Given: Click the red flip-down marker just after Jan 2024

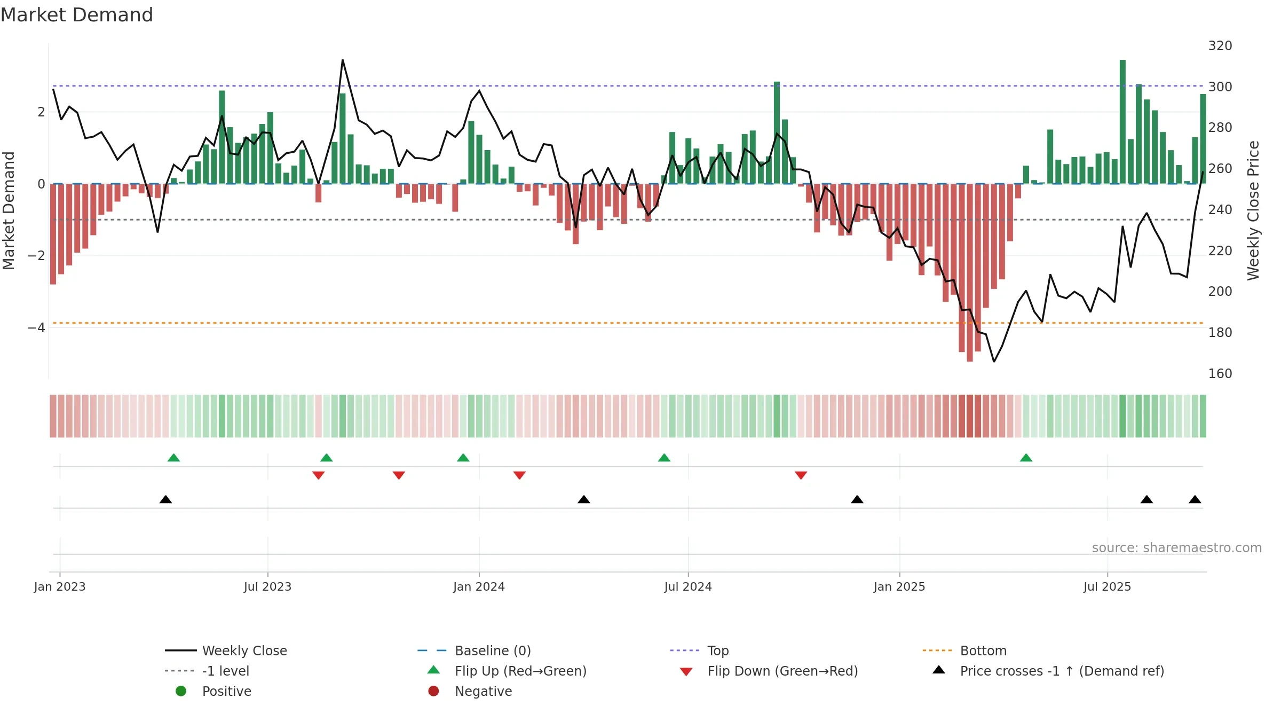Looking at the screenshot, I should coord(519,475).
